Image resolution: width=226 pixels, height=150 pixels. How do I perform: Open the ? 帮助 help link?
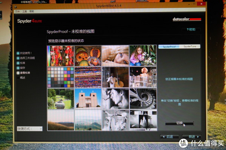[x=191, y=29]
